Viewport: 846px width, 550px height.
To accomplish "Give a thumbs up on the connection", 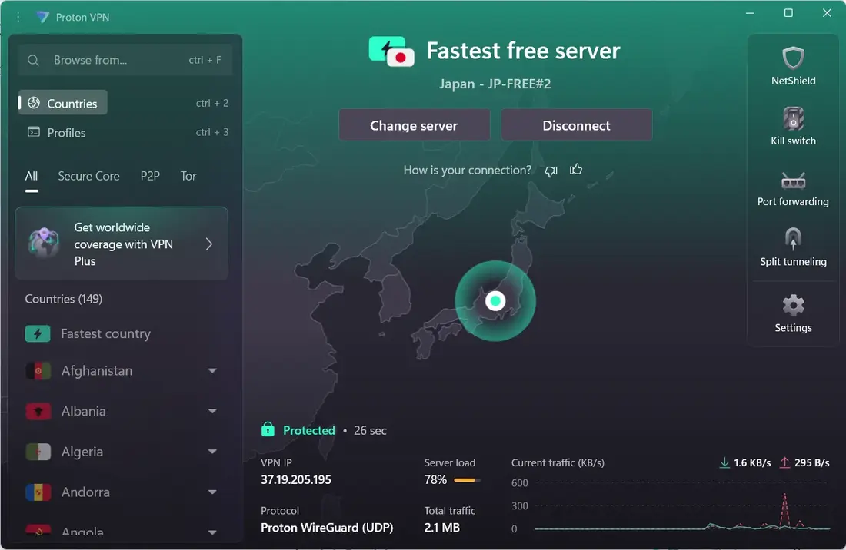I will (x=576, y=170).
